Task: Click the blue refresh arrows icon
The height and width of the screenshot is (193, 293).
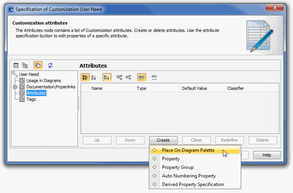Action: pyautogui.click(x=50, y=65)
